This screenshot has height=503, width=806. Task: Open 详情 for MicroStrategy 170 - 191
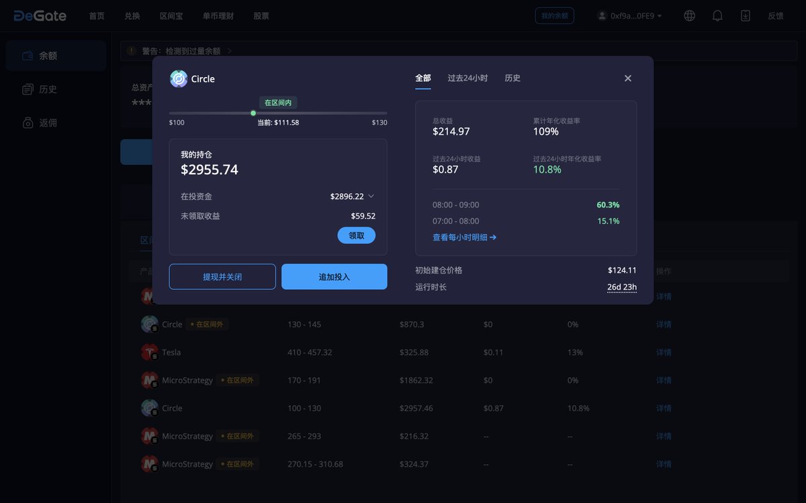[664, 380]
